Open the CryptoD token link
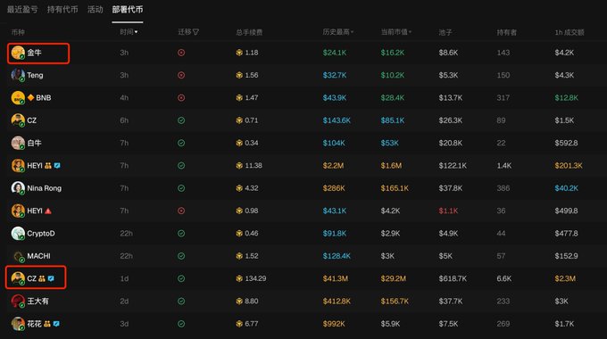Image resolution: width=607 pixels, height=339 pixels. [41, 234]
